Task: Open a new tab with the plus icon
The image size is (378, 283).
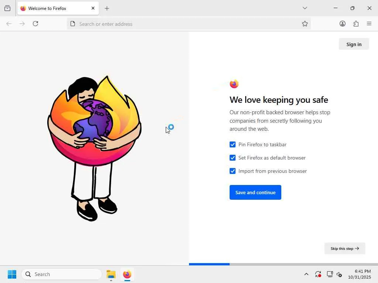Action: (x=107, y=8)
